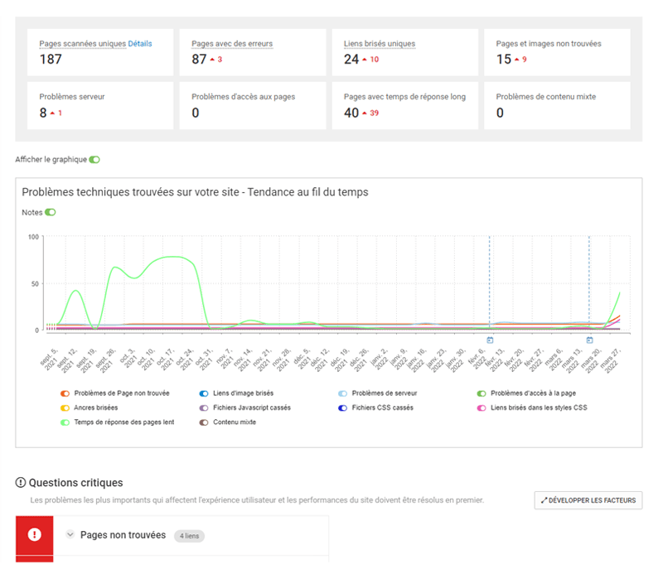Click the 4 liens badge
The height and width of the screenshot is (579, 663).
tap(188, 536)
